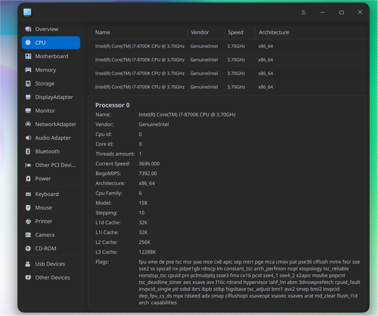Go to the Storage device list
This screenshot has height=316, width=378.
coord(51,84)
